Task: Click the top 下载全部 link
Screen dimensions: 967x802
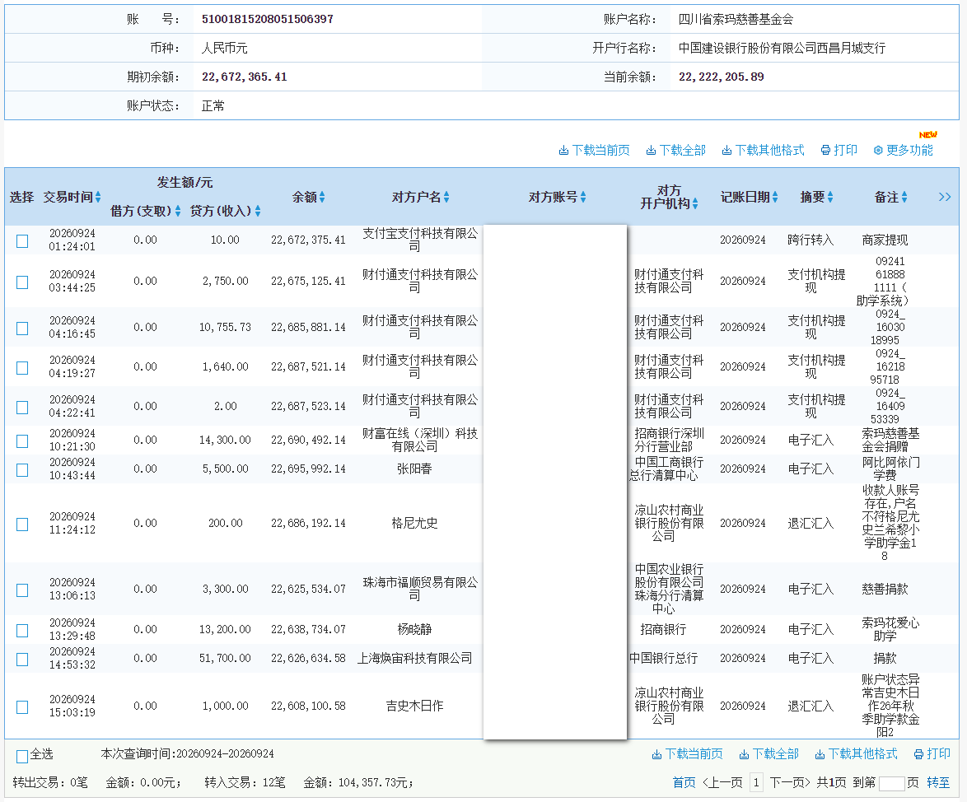Action: coord(683,151)
